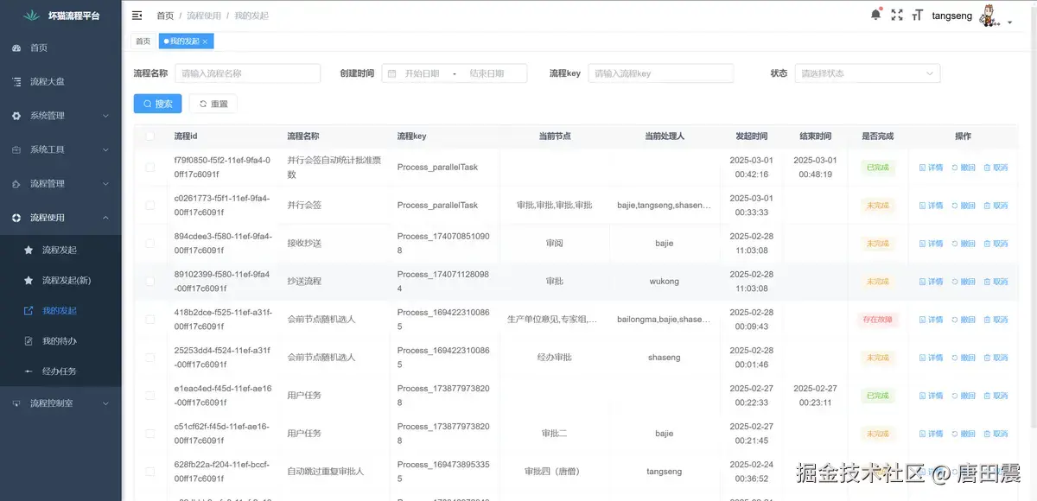The height and width of the screenshot is (501, 1037).
Task: Open the font size setting icon
Action: point(918,15)
